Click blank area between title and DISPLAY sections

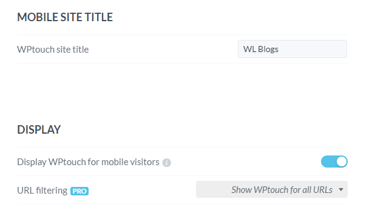[182, 93]
